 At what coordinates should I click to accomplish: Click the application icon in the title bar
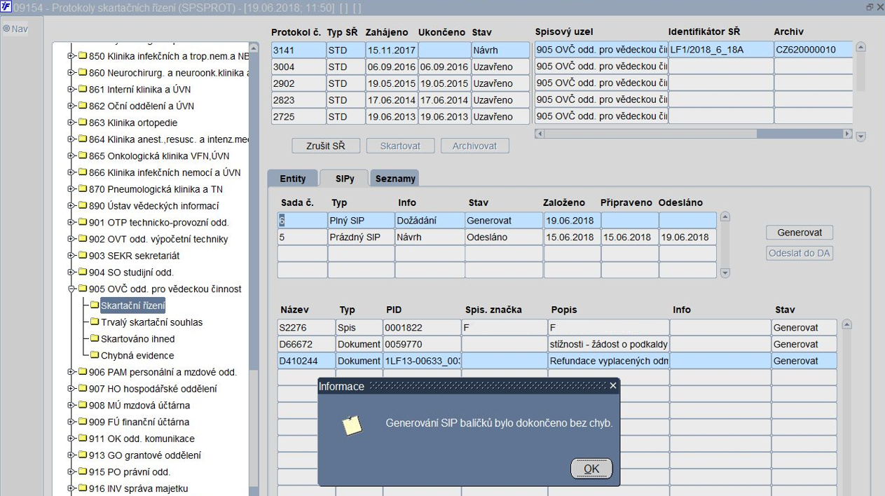pos(6,7)
